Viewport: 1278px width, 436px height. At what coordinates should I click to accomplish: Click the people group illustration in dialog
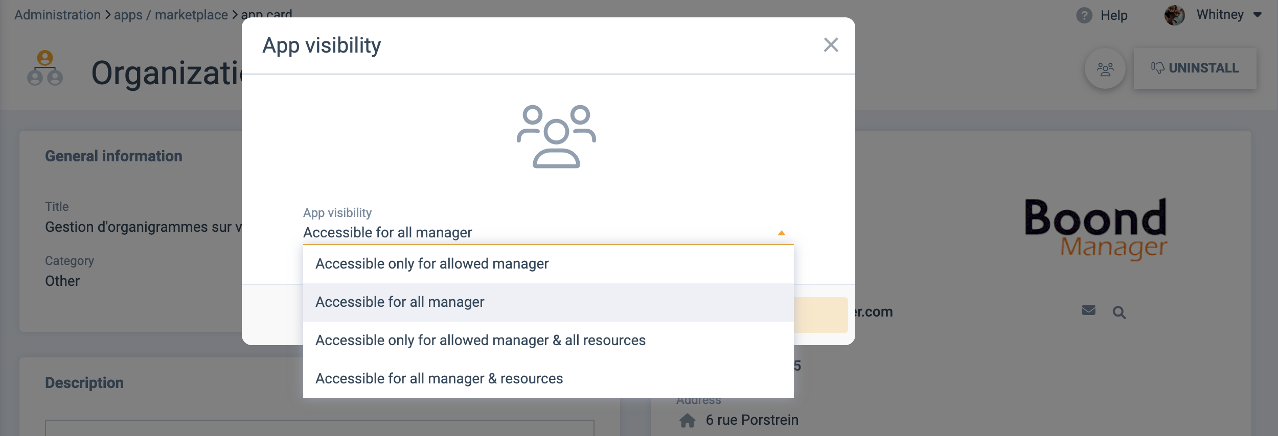tap(556, 136)
